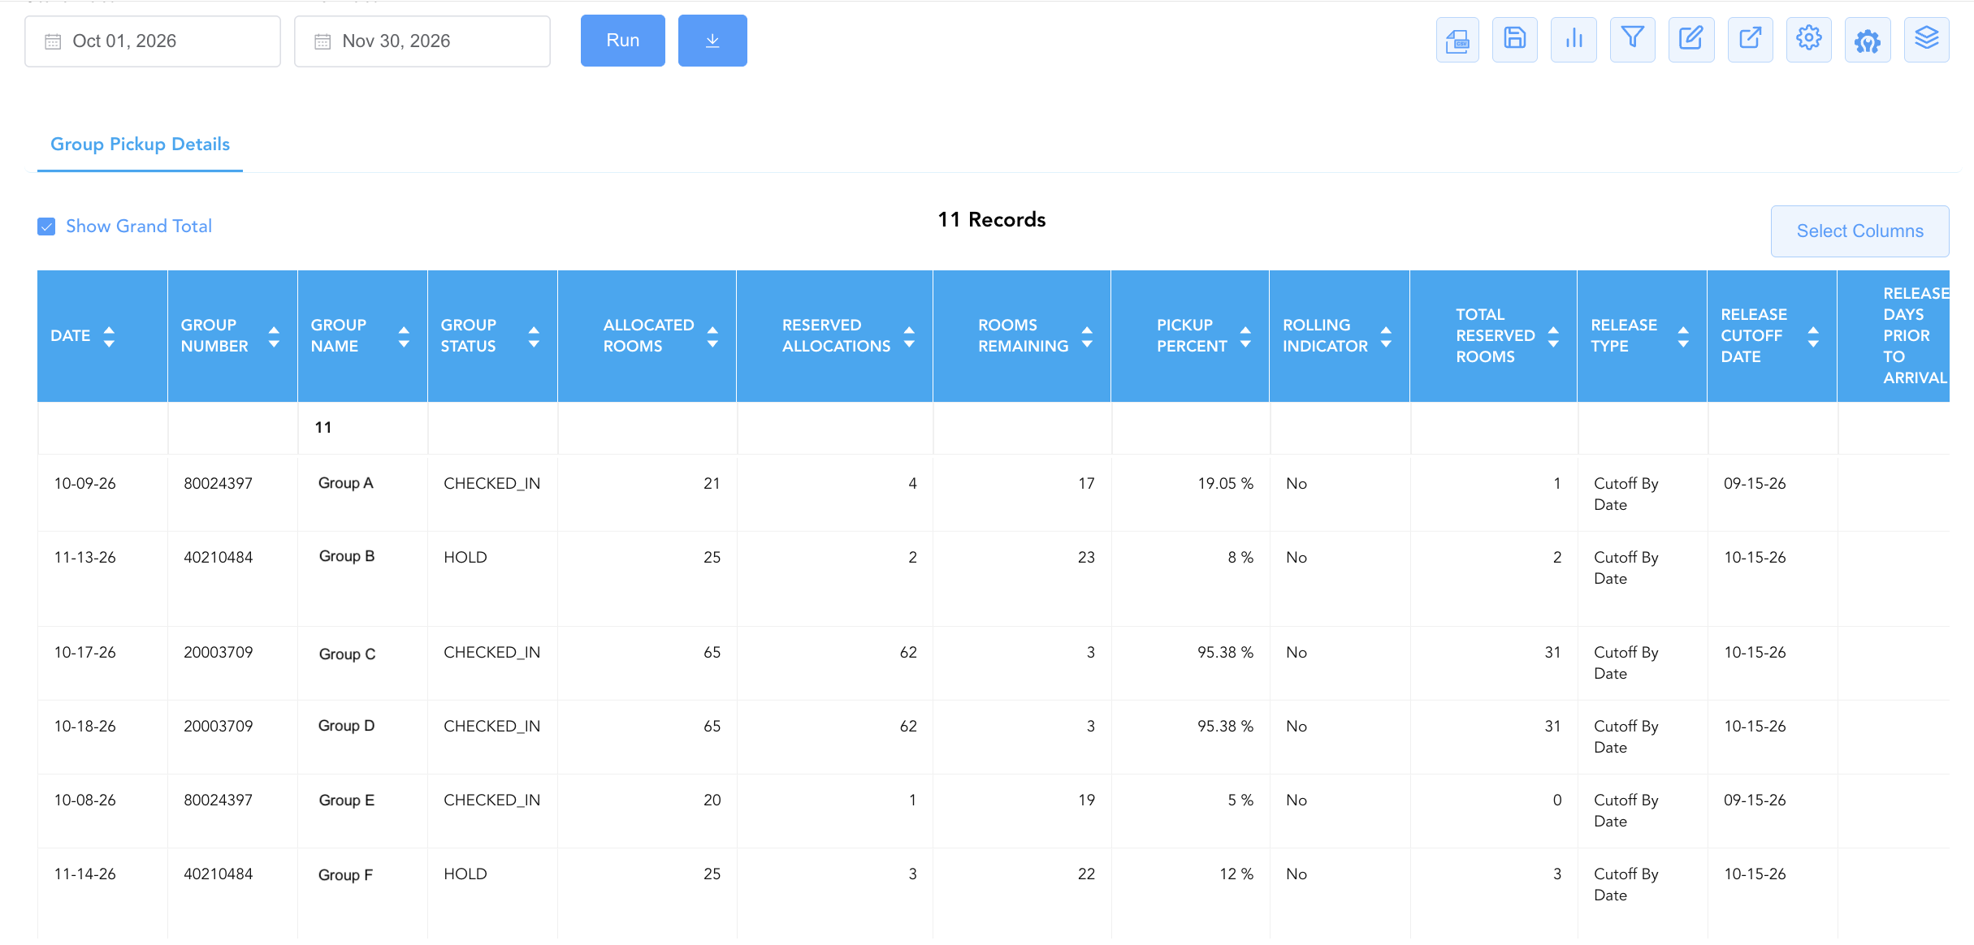Sort by TOTAL RESERVED ROOMS arrows
This screenshot has height=945, width=1974.
tap(1553, 336)
